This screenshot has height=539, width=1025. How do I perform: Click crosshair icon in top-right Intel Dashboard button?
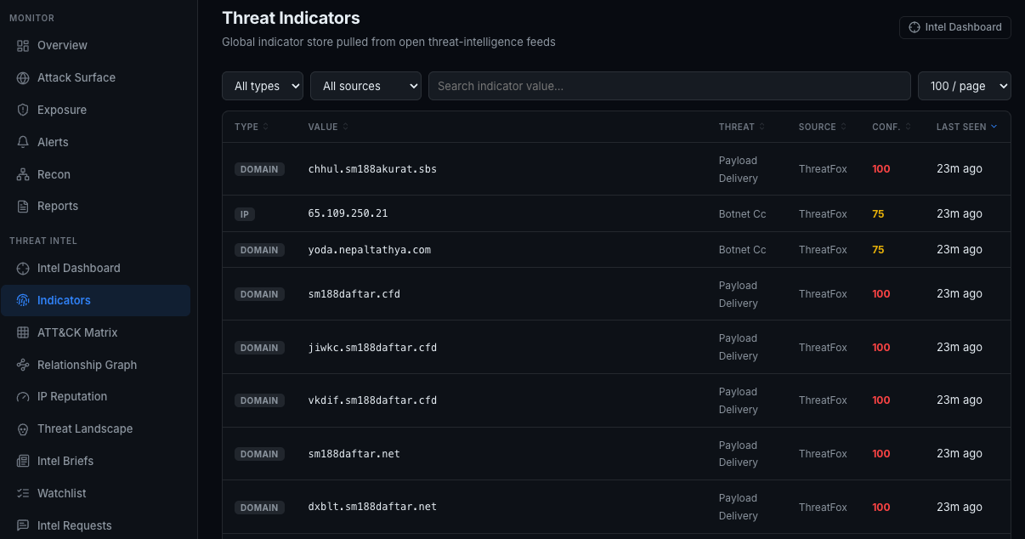[x=915, y=27]
